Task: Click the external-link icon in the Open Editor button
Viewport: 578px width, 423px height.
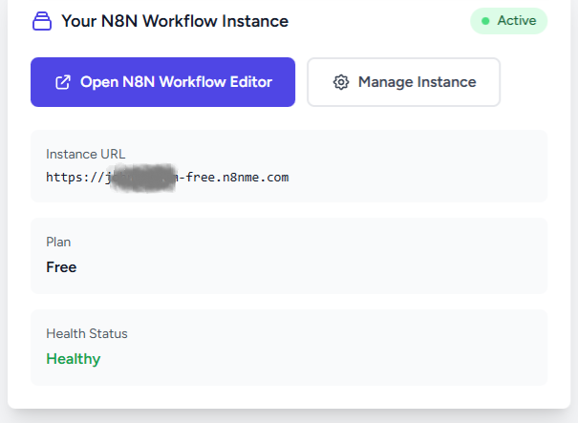Action: (63, 82)
